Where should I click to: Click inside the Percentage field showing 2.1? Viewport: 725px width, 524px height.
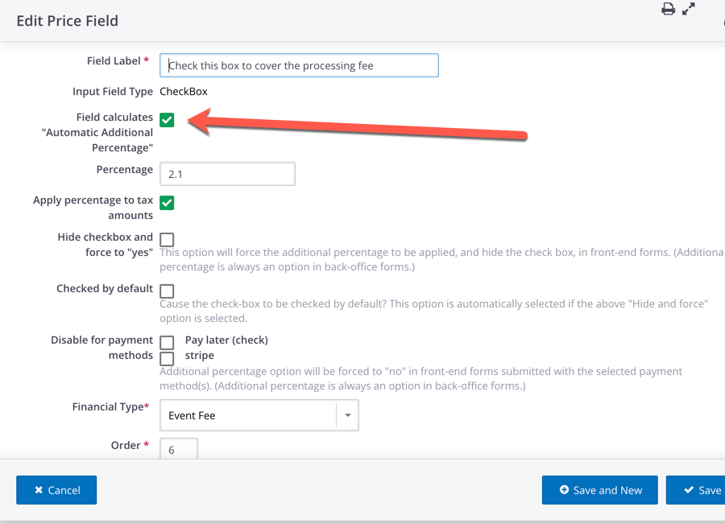tap(227, 173)
